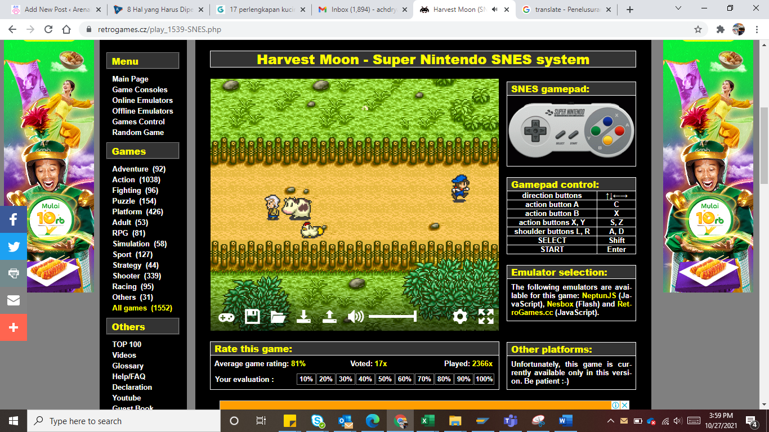The width and height of the screenshot is (769, 432).
Task: Click the download icon in emulator toolbar
Action: click(304, 317)
